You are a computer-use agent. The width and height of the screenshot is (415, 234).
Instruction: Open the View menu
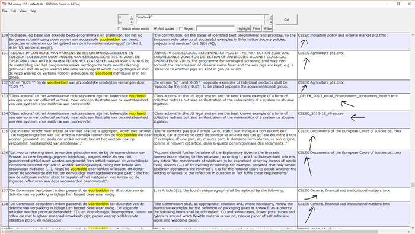coord(23,11)
